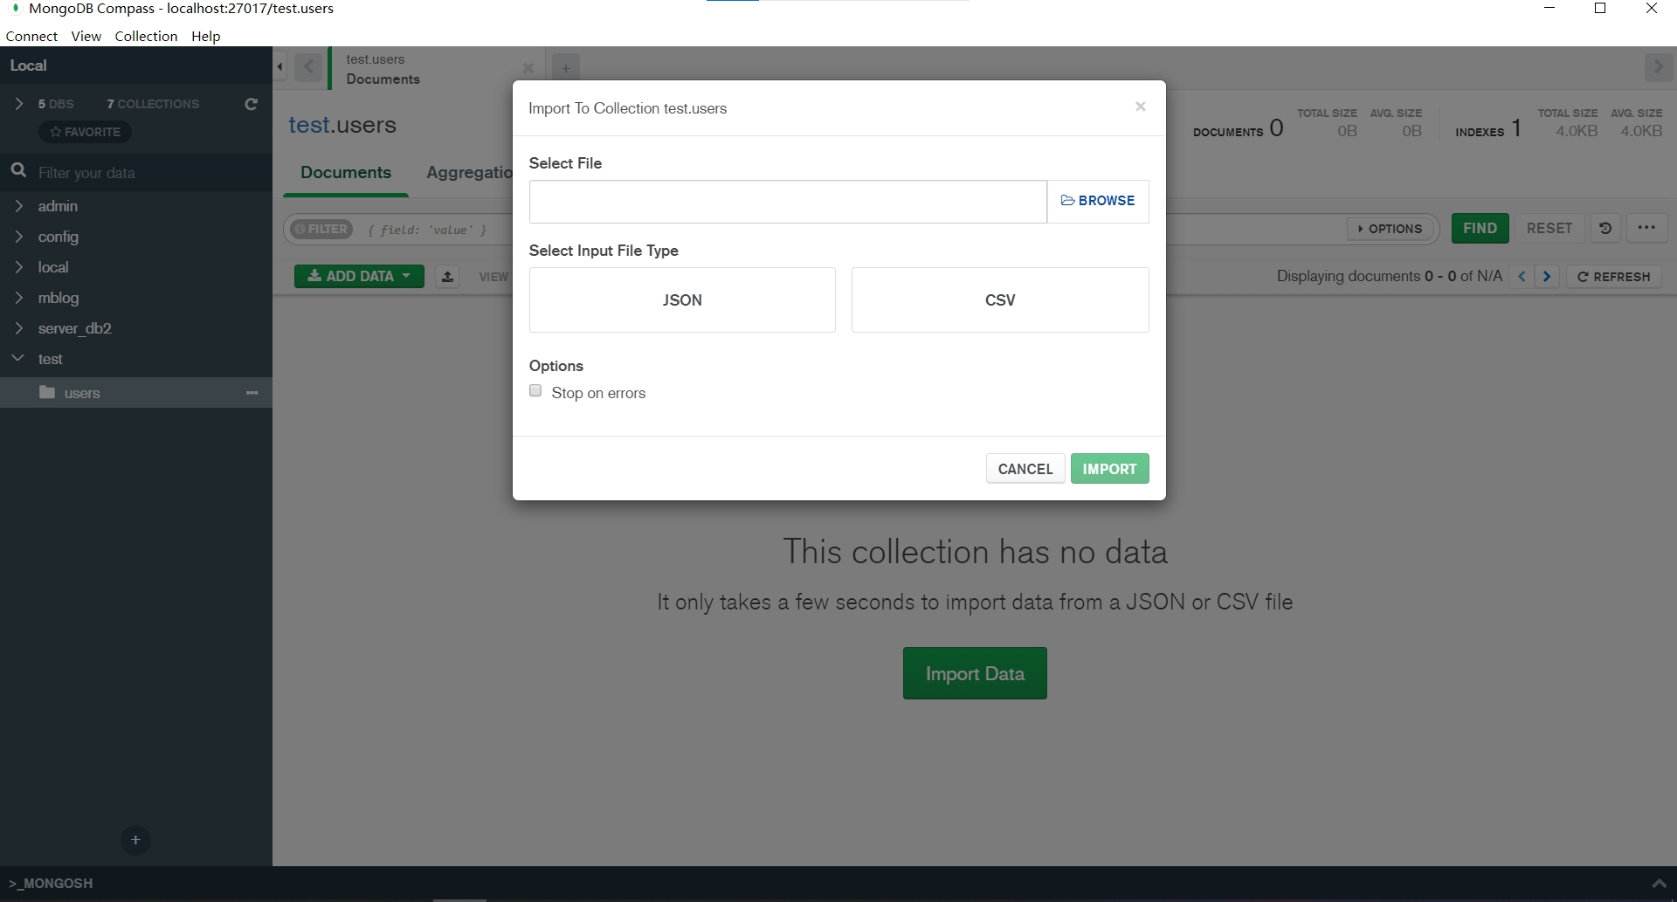Collapse the test database
The height and width of the screenshot is (902, 1677).
[x=17, y=358]
